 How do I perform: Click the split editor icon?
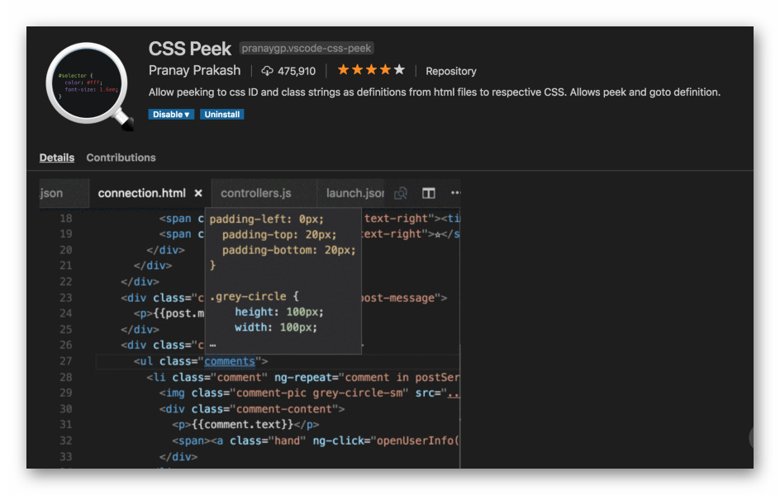pos(428,193)
